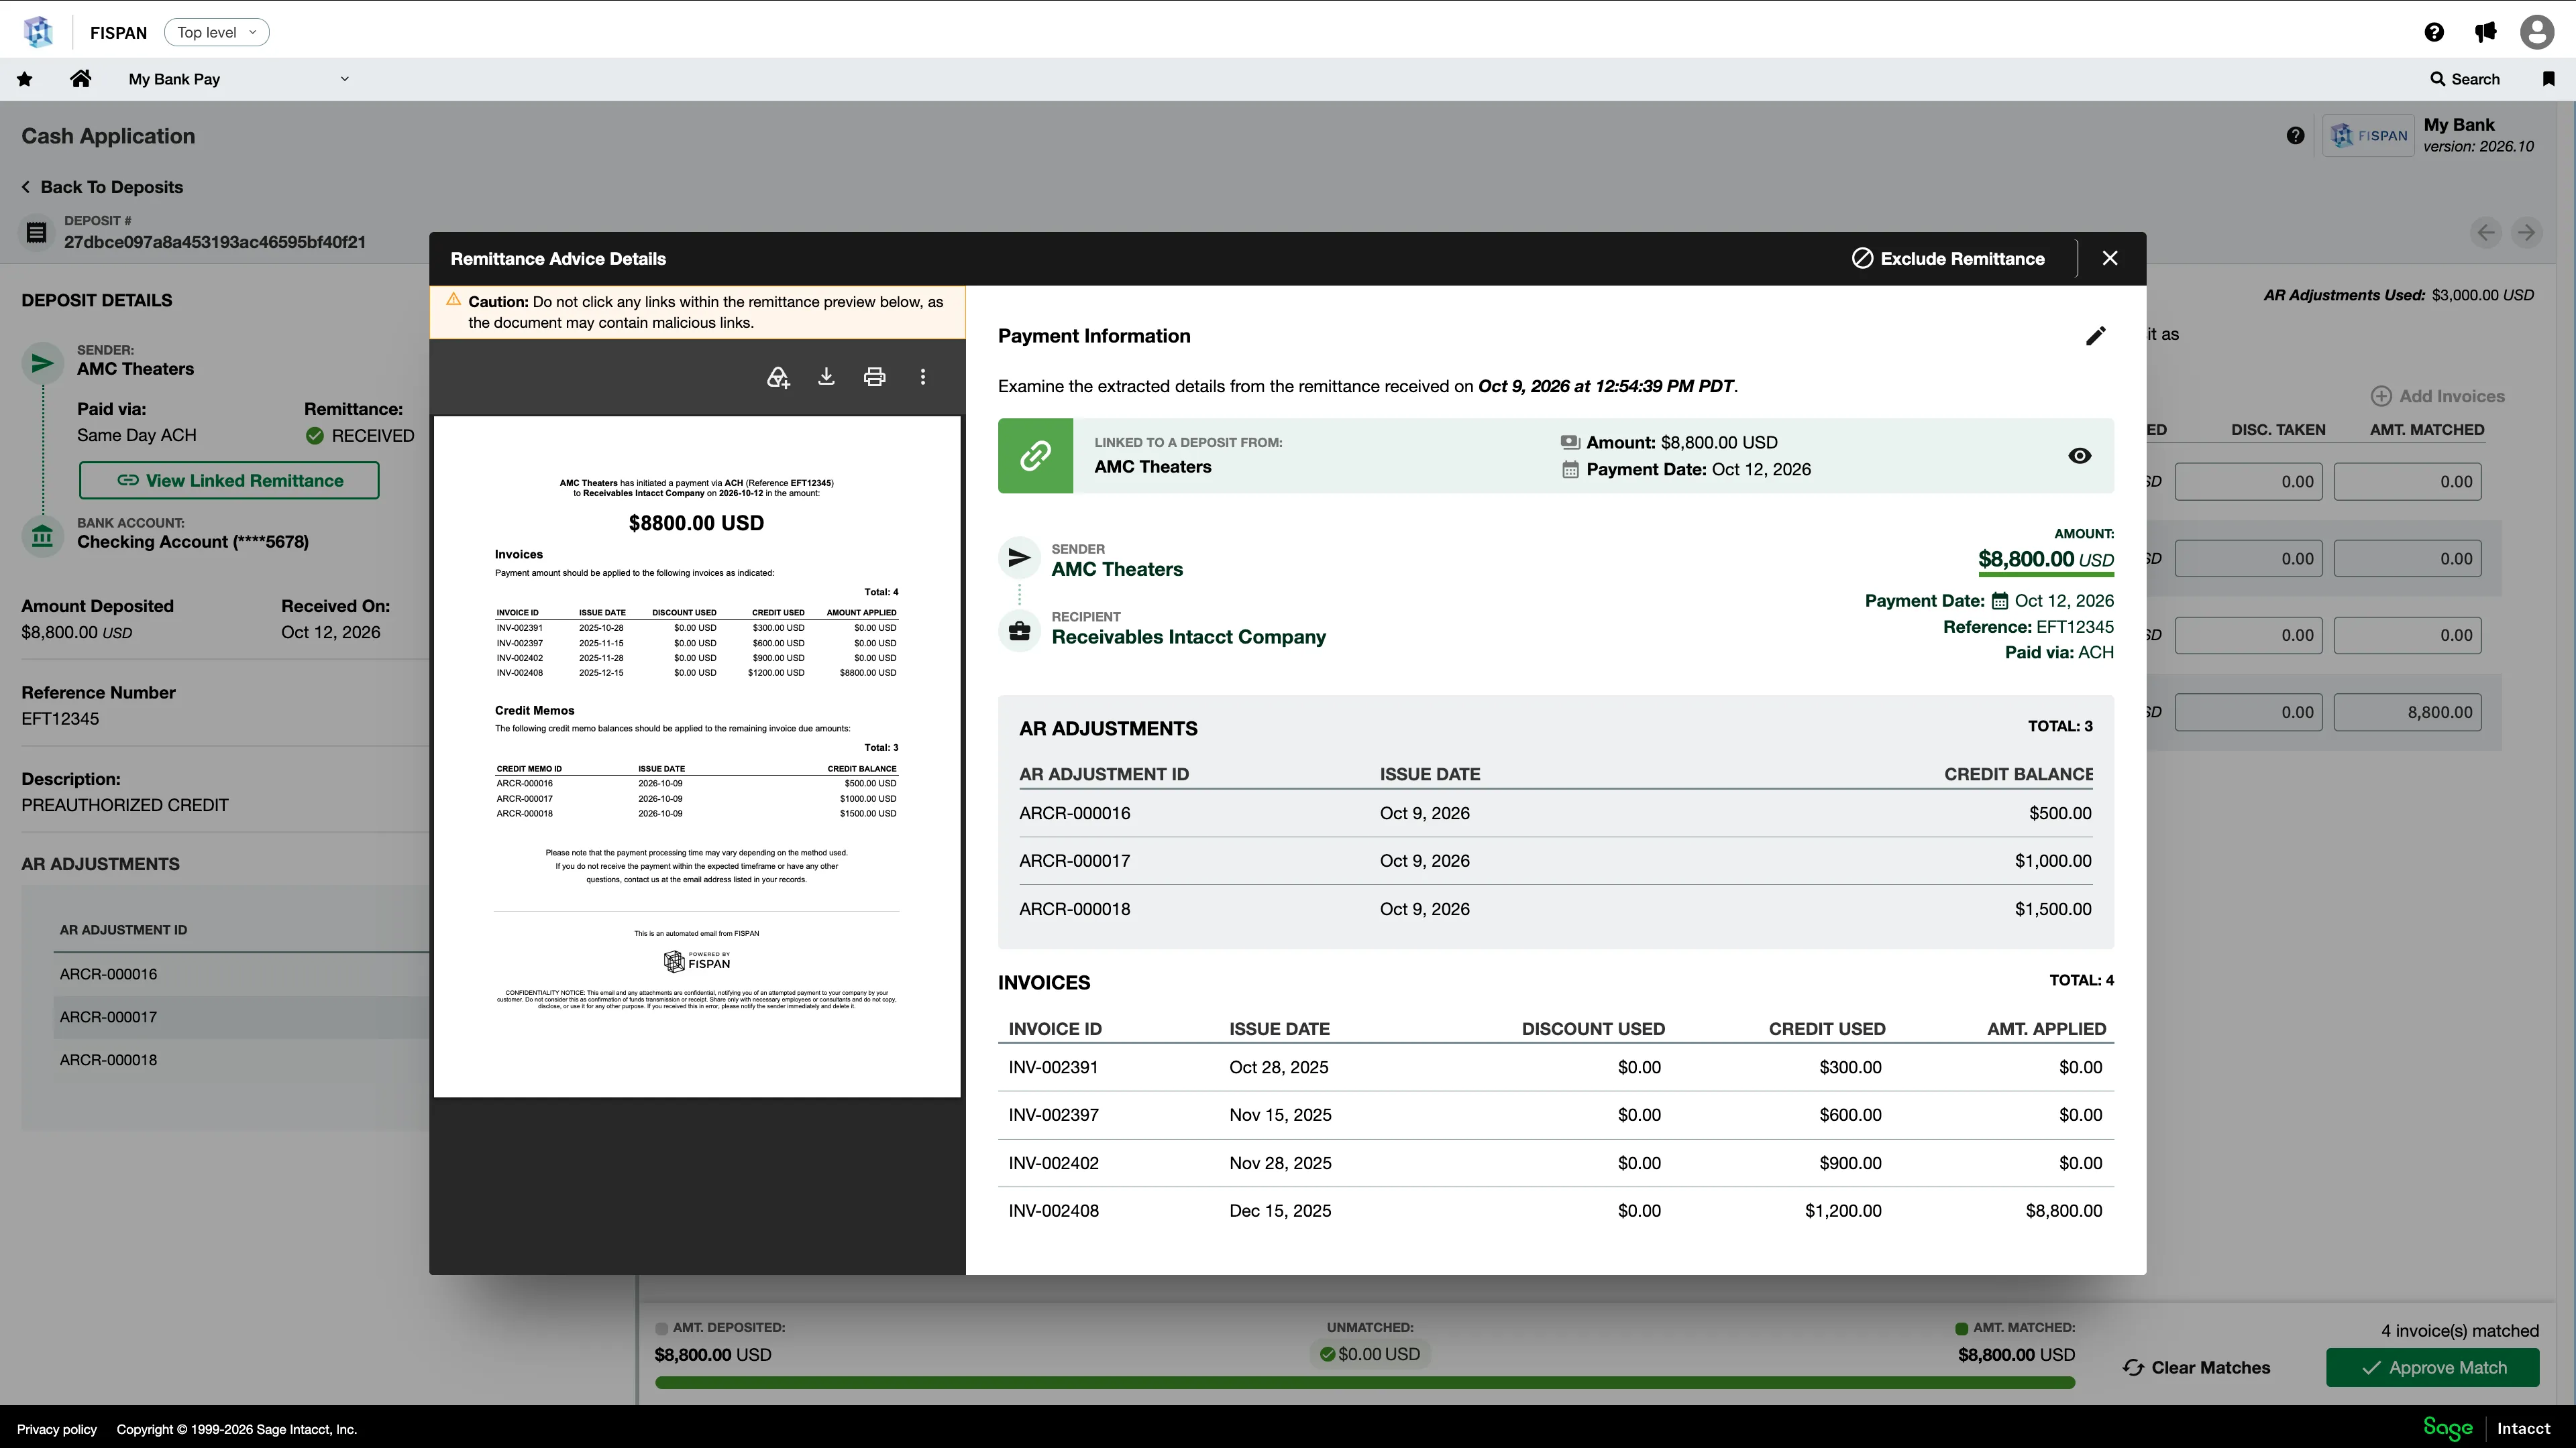Edit Payment Information with pencil icon
This screenshot has width=2576, height=1448.
point(2095,336)
